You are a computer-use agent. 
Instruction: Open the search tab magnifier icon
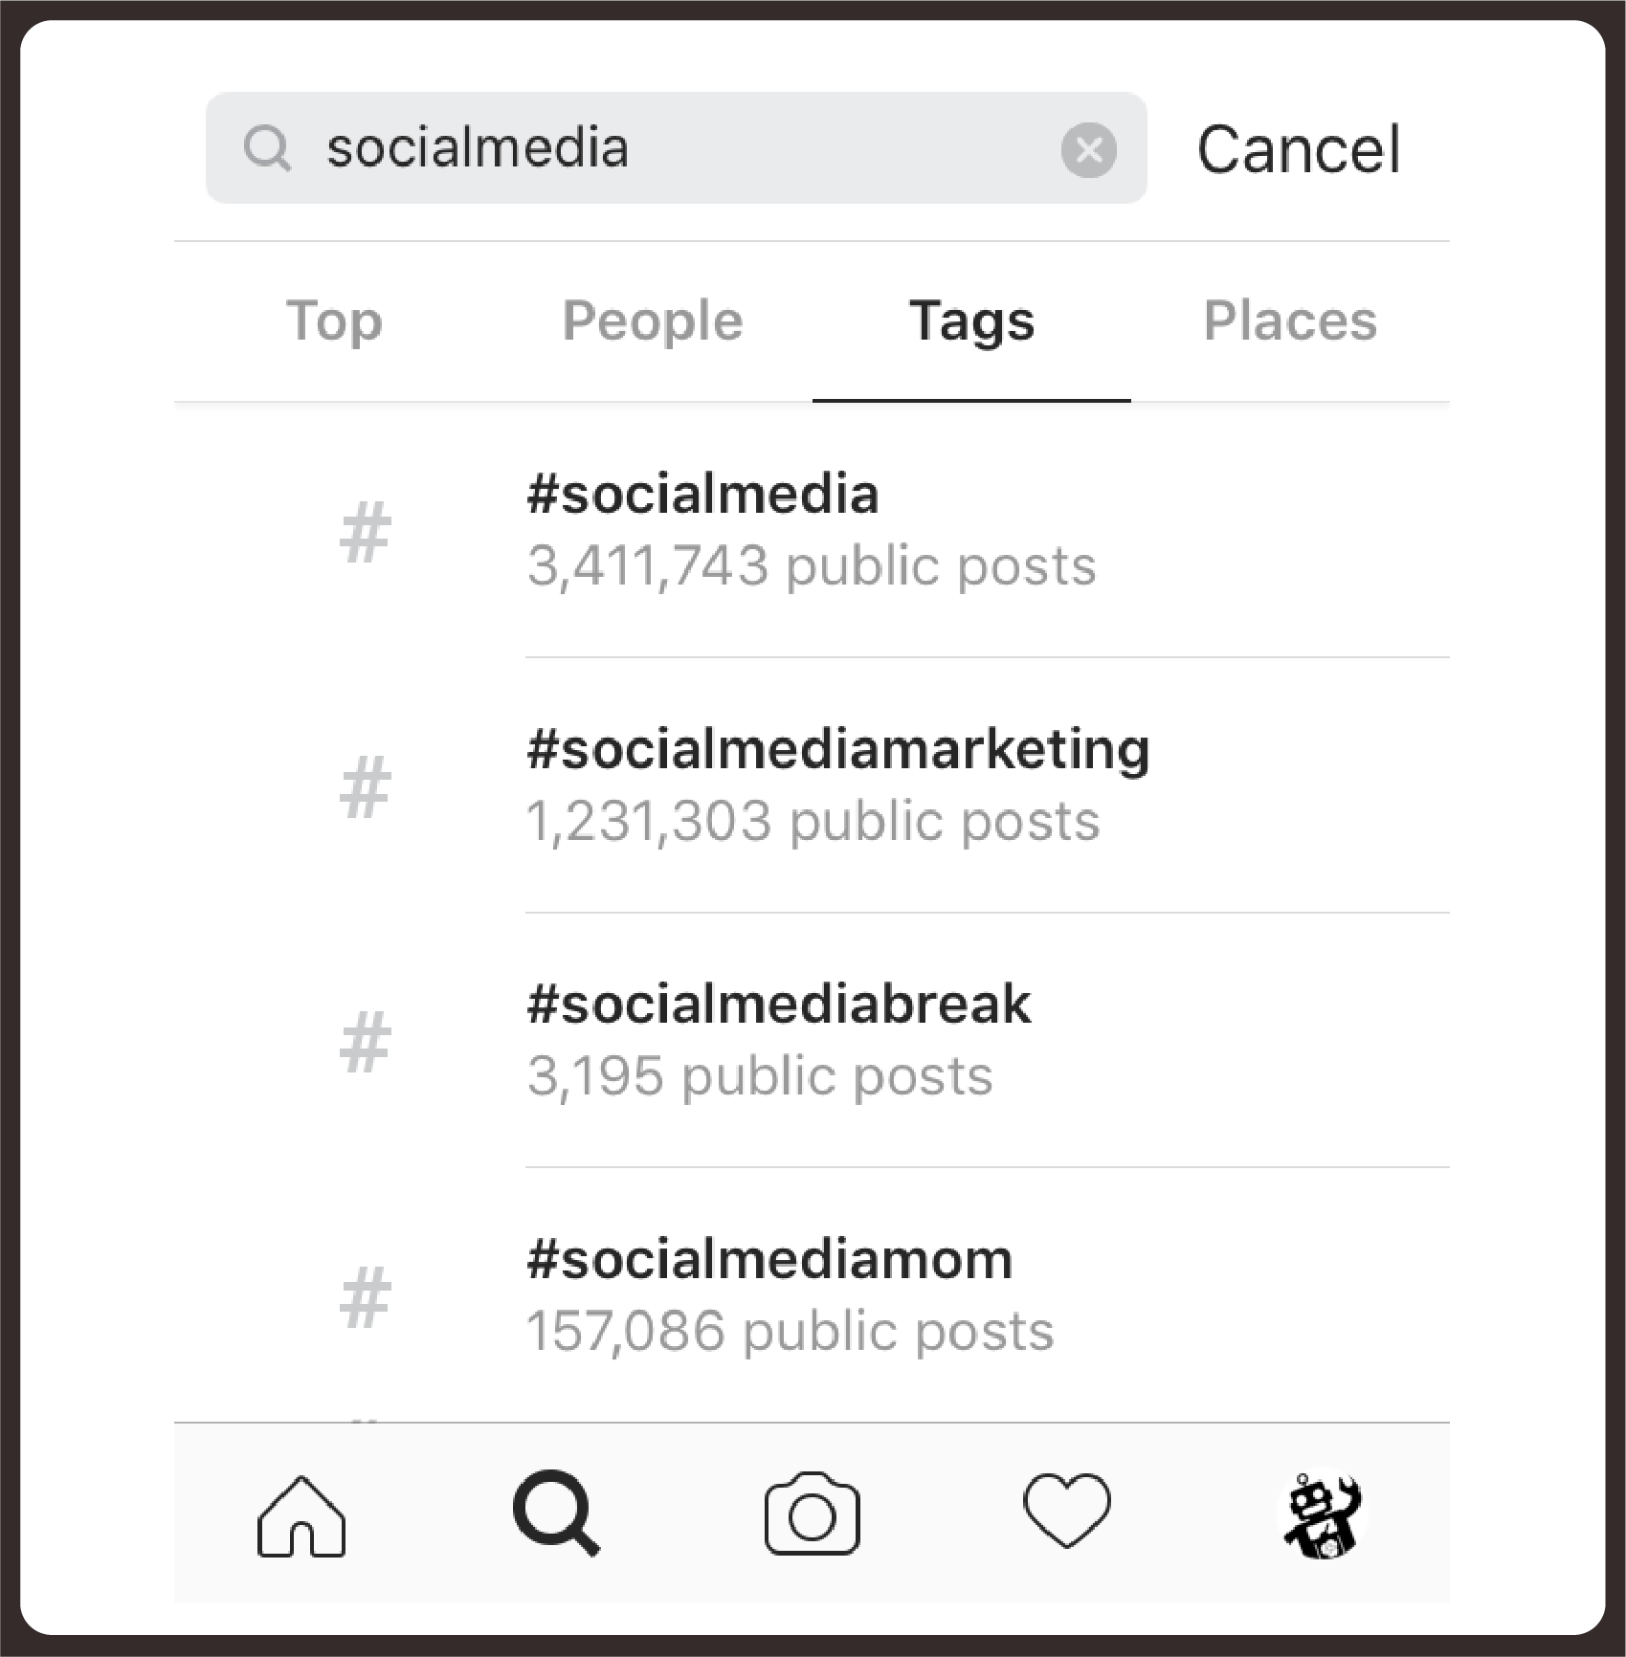tap(557, 1514)
